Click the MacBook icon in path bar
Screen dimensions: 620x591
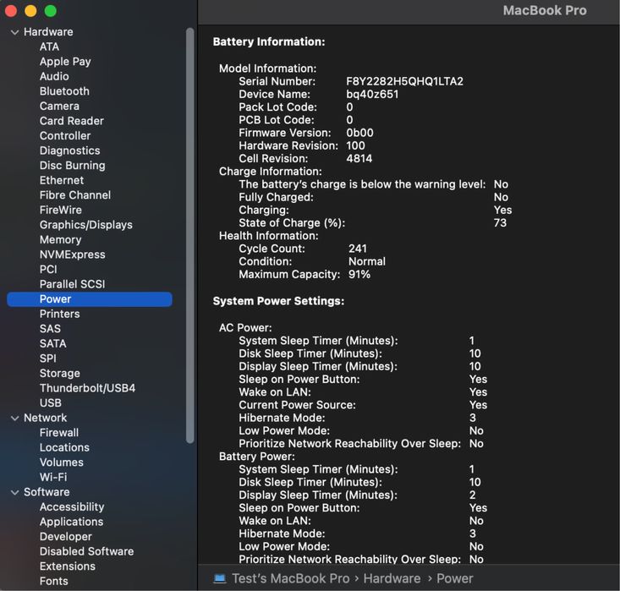coord(220,579)
